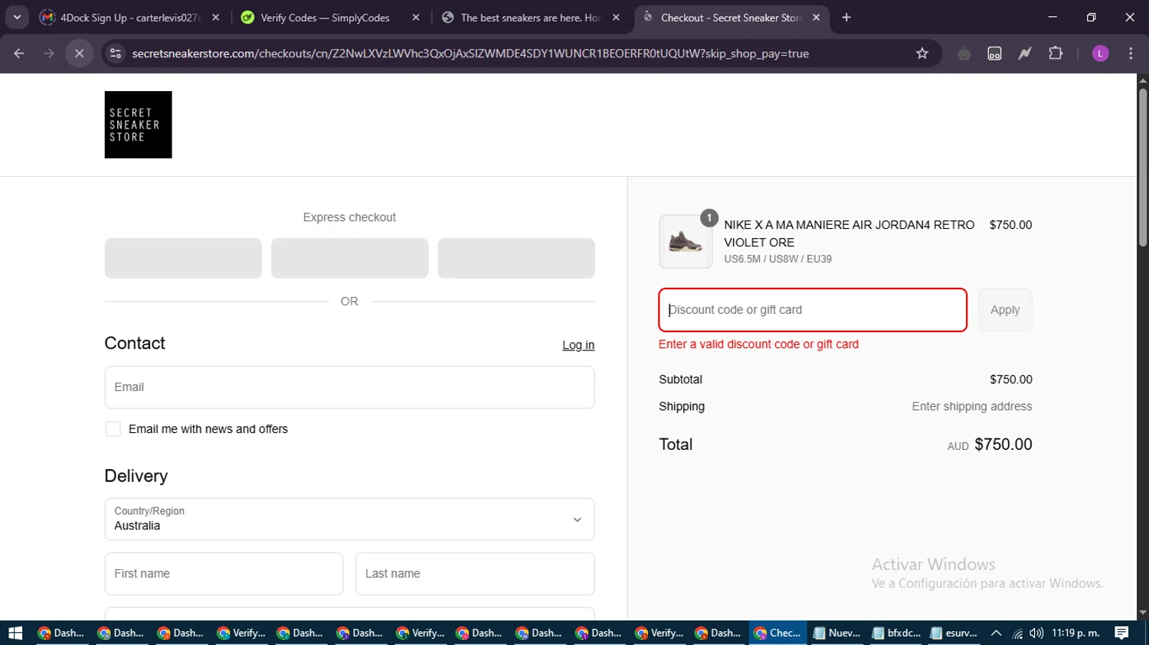
Task: Click the page vertical scrollbar
Action: pyautogui.click(x=1143, y=168)
